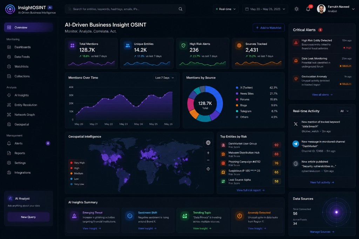Click the Alerts bell icon in sidebar
Viewport: 359px width, 239px height.
[9, 143]
